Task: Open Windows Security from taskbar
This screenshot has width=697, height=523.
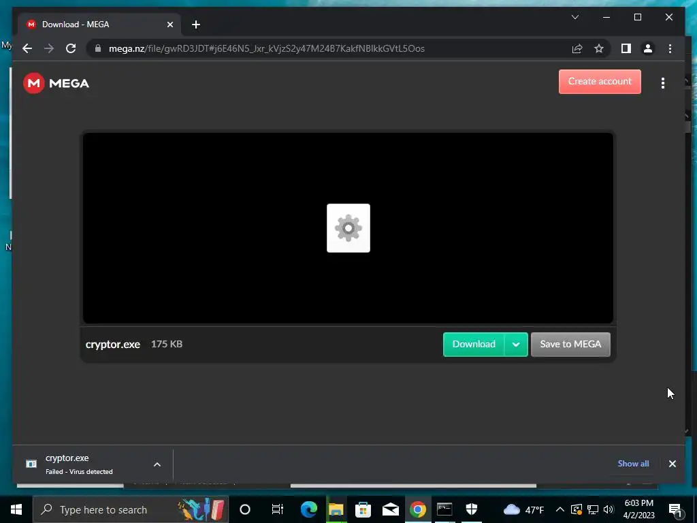Action: point(472,509)
